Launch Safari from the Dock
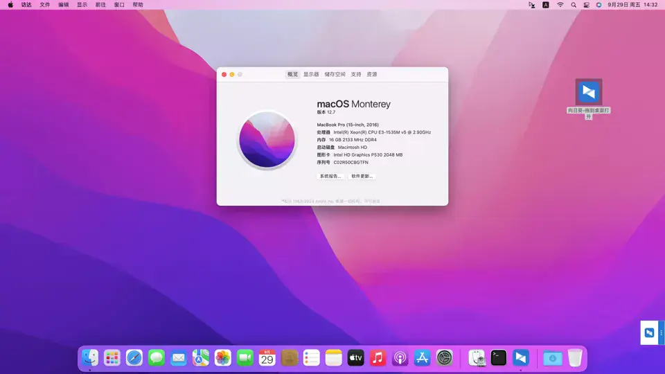Viewport: 665px width, 374px height. pyautogui.click(x=134, y=358)
